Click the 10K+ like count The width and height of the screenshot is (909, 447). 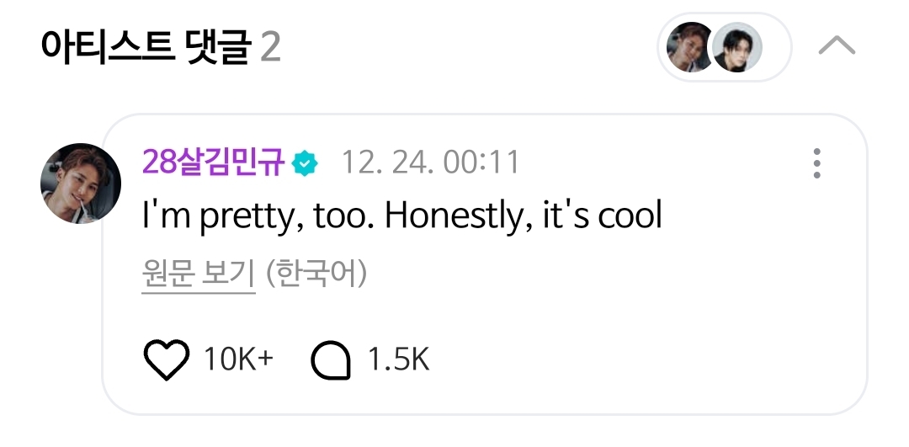pos(238,361)
